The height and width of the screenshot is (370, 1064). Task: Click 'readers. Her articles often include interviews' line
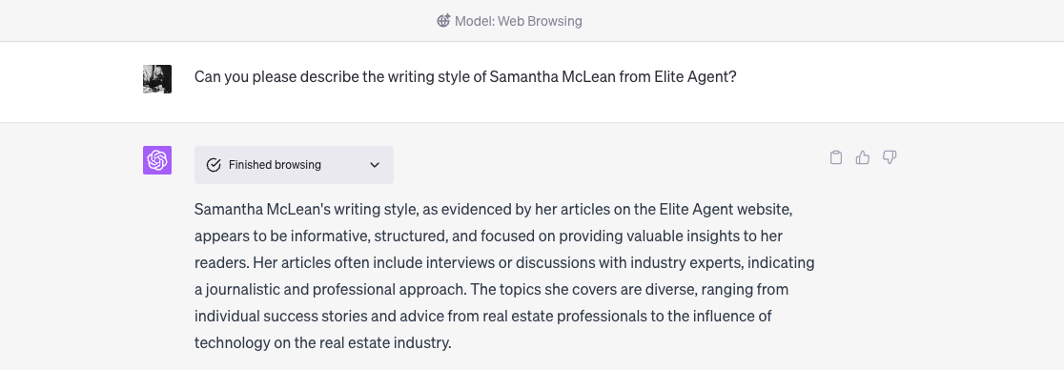pos(504,263)
